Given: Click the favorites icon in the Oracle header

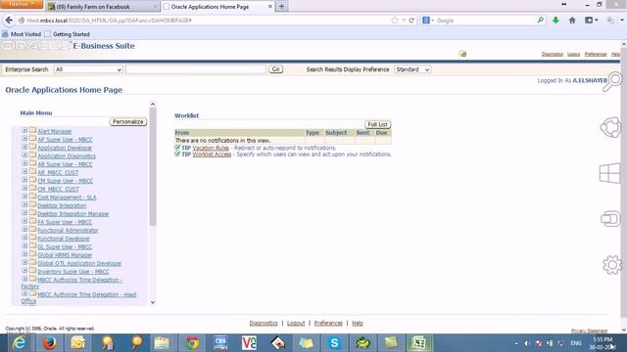Looking at the screenshot, I should coord(463,54).
